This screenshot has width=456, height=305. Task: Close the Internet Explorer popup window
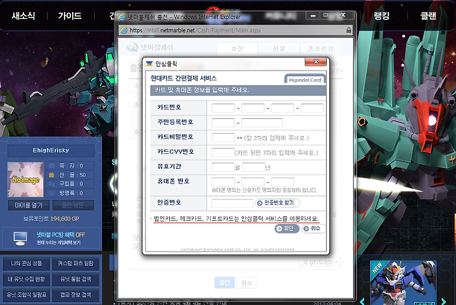point(343,15)
